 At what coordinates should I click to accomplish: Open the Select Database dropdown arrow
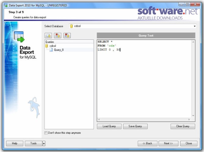pyautogui.click(x=195, y=26)
